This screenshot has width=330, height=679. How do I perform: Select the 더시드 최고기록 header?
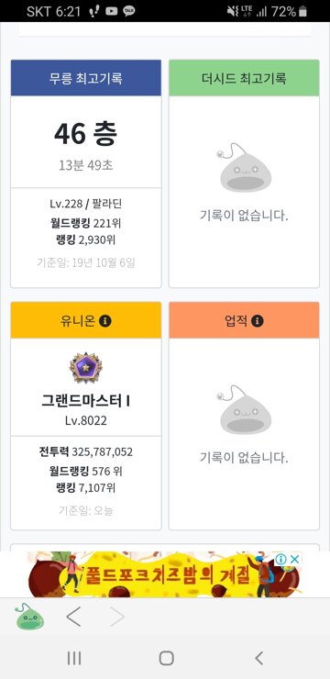coord(244,78)
